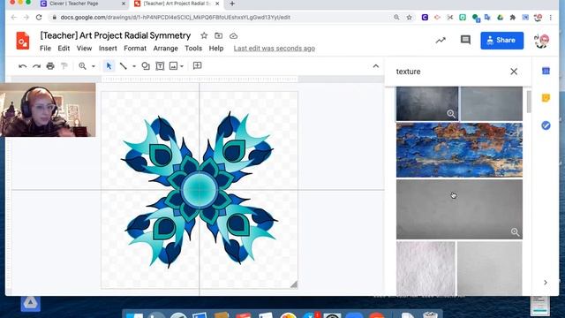565x318 pixels.
Task: Reload the current page
Action: click(x=39, y=18)
